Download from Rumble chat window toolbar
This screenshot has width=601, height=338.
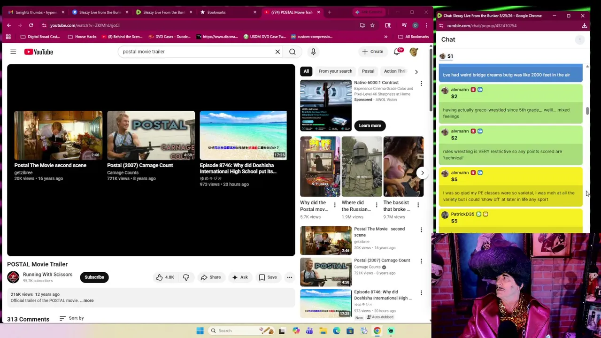tap(585, 26)
